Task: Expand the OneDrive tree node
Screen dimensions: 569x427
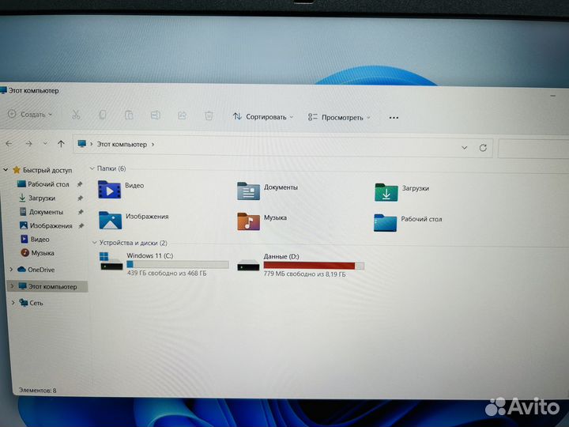Action: pyautogui.click(x=11, y=270)
